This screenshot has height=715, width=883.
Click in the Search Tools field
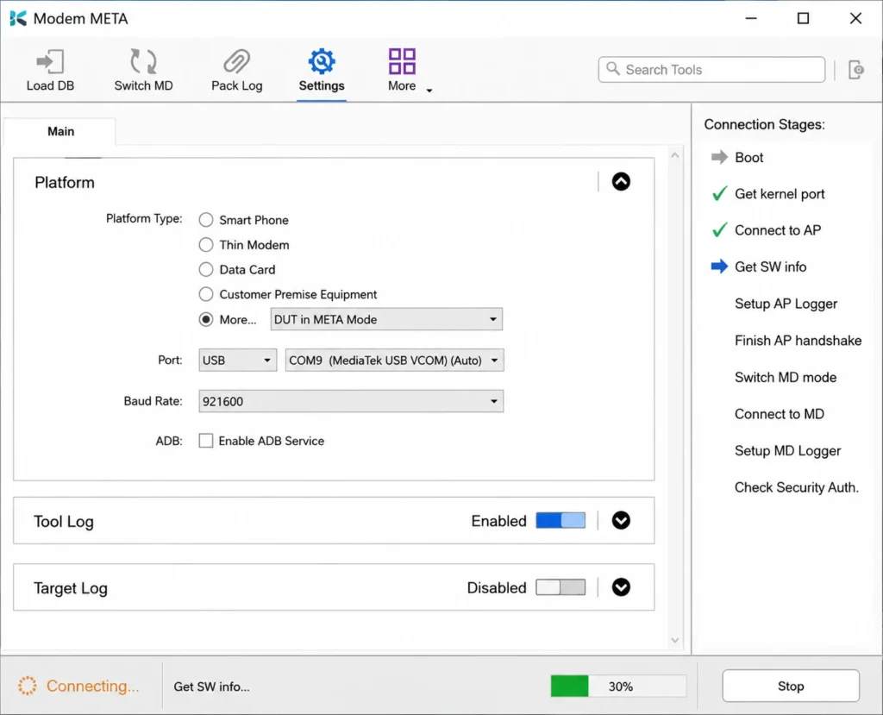click(711, 69)
